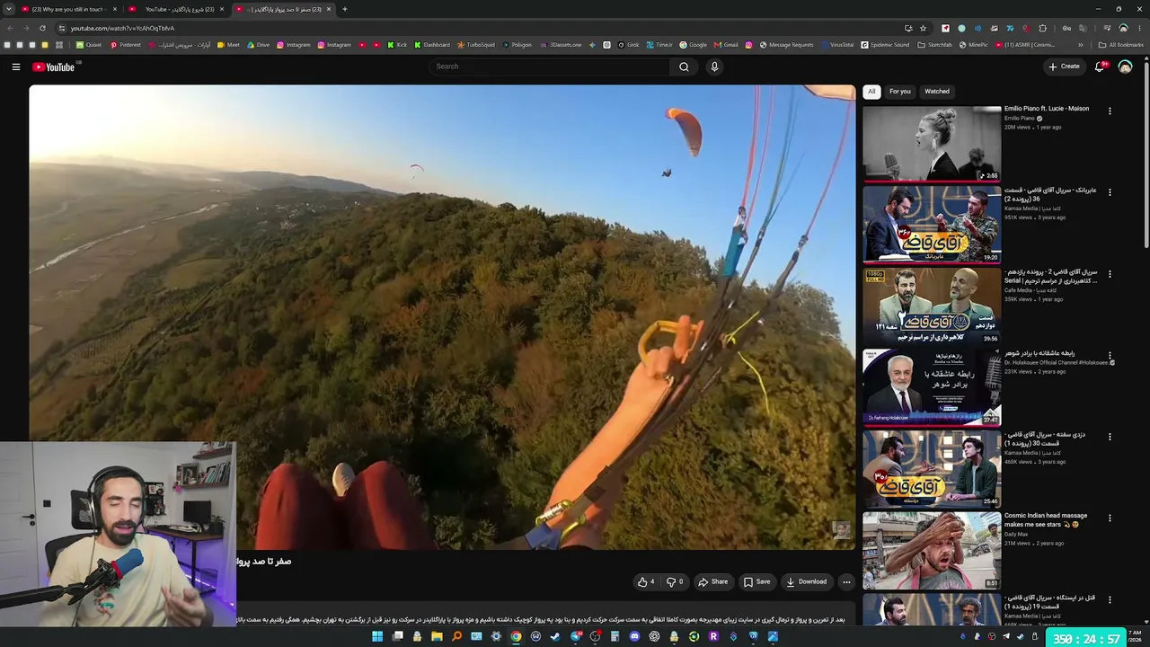This screenshot has width=1150, height=647.
Task: Open the Cosmic Indian head massage video title
Action: [1046, 520]
